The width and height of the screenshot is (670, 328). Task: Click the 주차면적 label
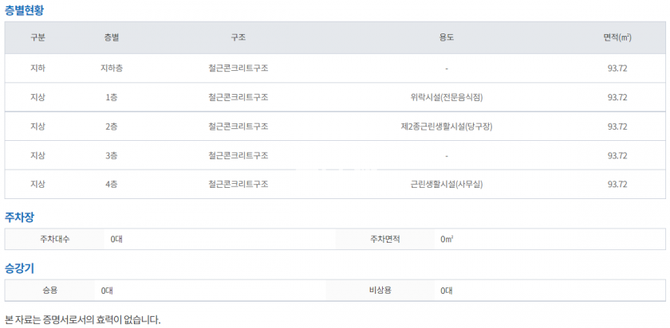pos(384,239)
